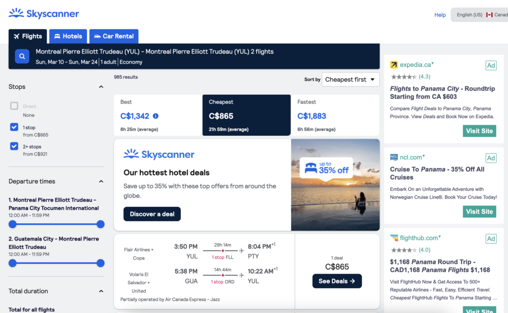
Task: Enable the Direct flights checkbox
Action: coord(14,105)
